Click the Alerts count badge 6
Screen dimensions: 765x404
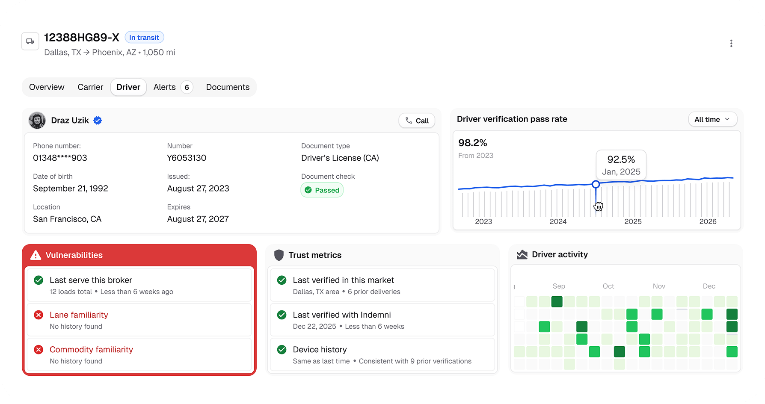pos(187,87)
